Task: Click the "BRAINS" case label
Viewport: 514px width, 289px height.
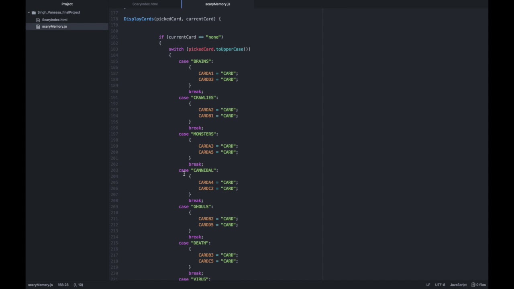Action: pos(201,61)
